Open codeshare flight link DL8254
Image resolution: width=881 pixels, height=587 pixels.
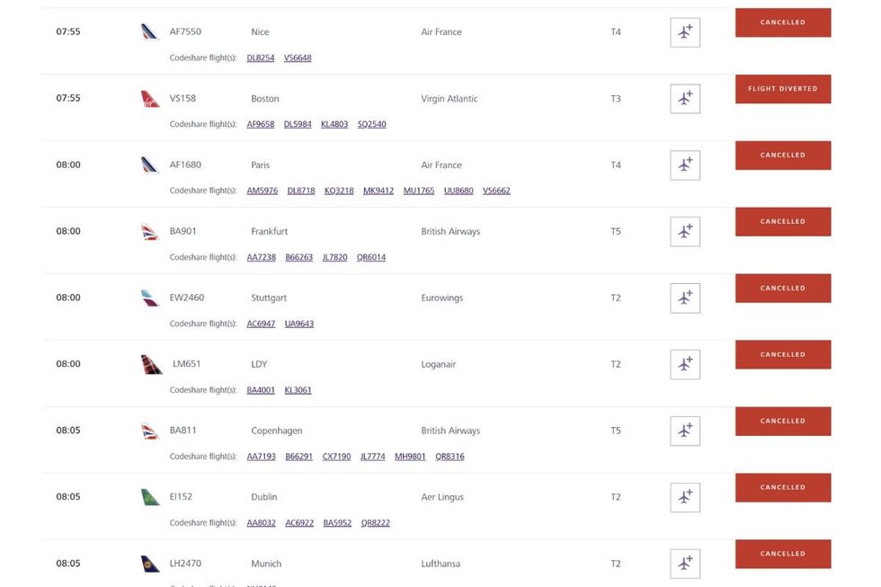(x=259, y=57)
